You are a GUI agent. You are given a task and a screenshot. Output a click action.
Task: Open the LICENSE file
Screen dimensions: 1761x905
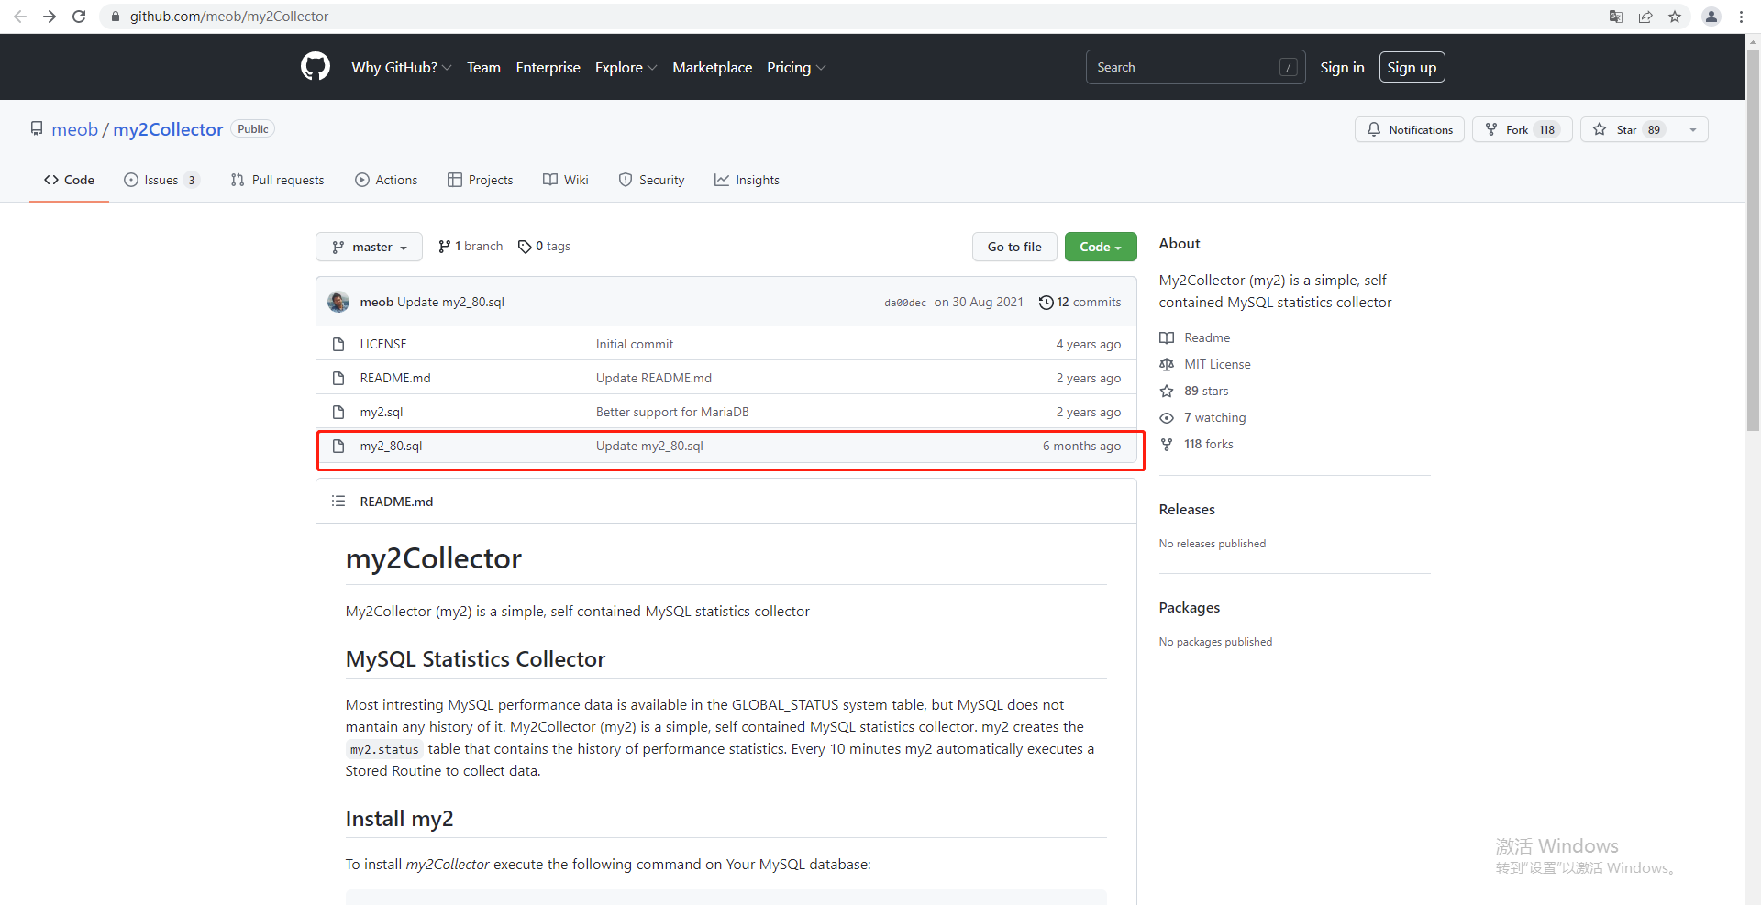383,344
